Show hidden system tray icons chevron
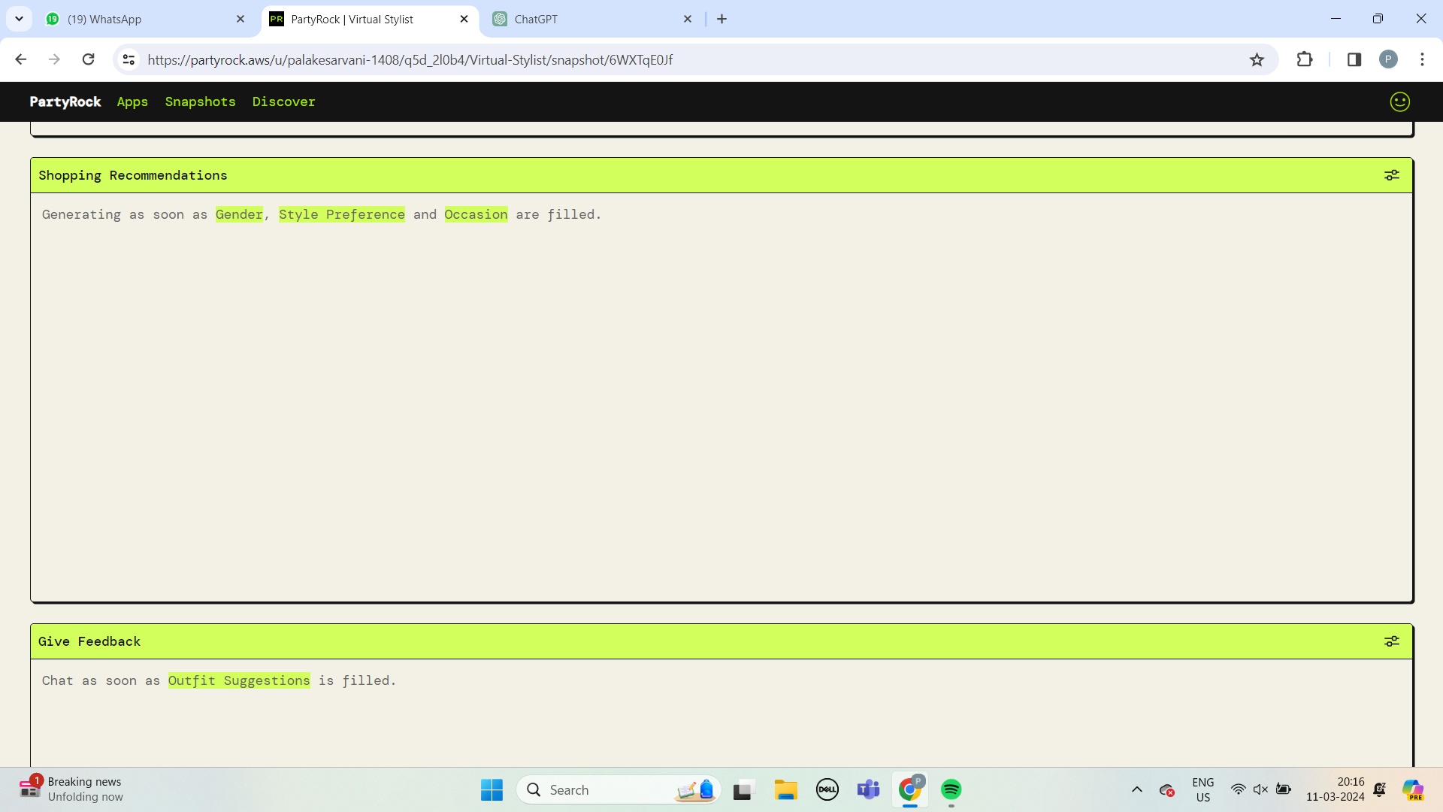 [x=1136, y=789]
